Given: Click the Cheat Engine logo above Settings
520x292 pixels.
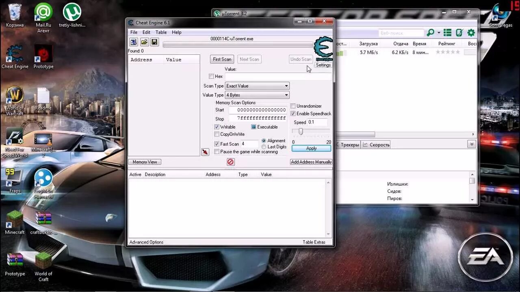Looking at the screenshot, I should pyautogui.click(x=323, y=49).
